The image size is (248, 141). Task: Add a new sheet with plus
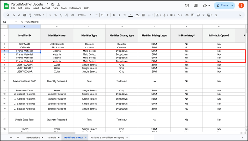tap(11, 138)
